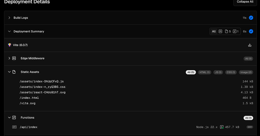This screenshot has height=136, width=260.
Task: Select the Image (2) asset filter
Action: click(246, 72)
